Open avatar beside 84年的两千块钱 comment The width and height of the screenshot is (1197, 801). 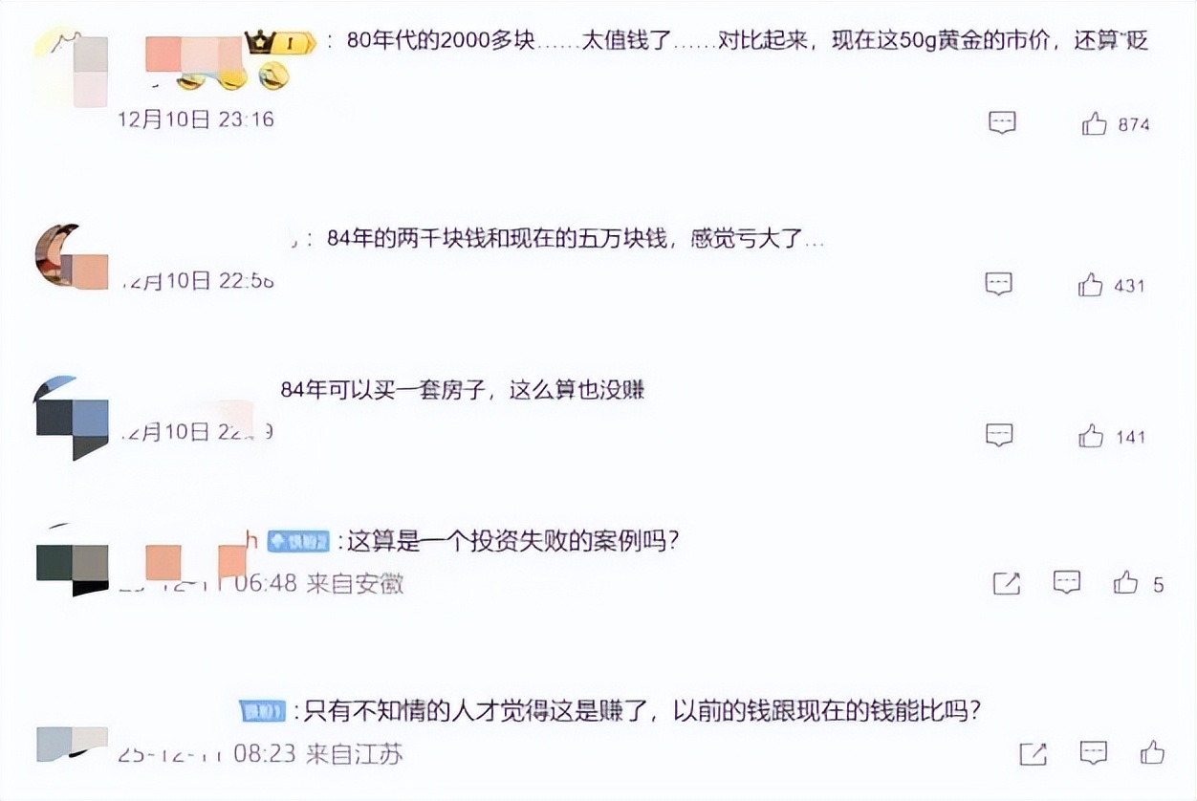[x=72, y=256]
